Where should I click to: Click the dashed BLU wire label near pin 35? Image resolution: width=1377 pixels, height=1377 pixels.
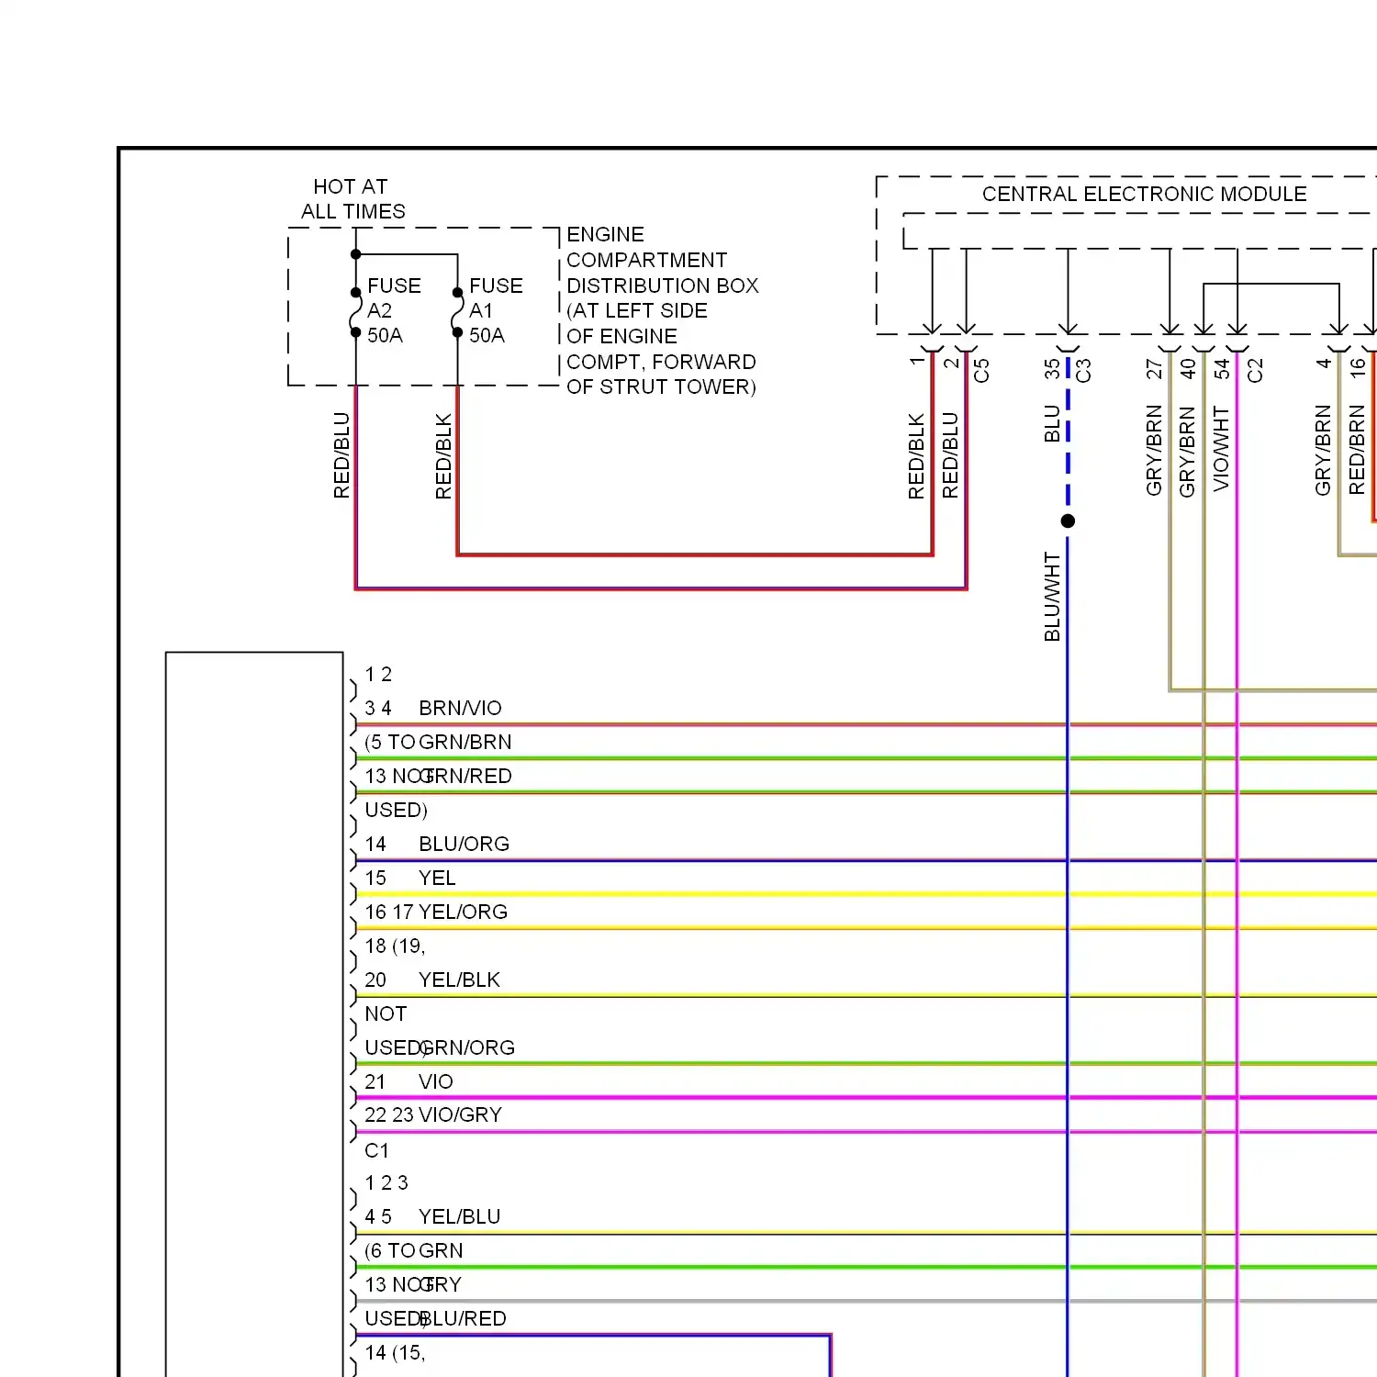[1052, 423]
